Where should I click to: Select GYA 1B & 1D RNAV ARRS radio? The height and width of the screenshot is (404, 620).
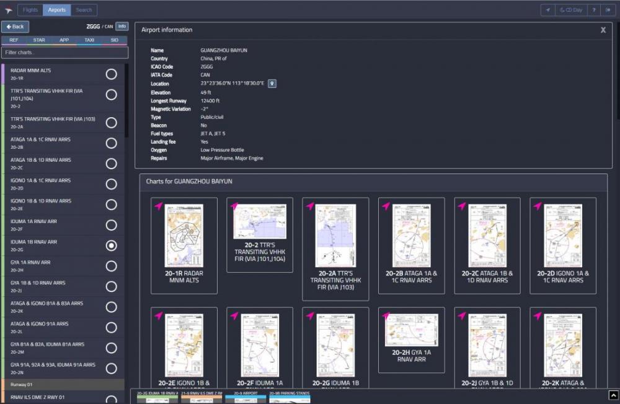111,287
